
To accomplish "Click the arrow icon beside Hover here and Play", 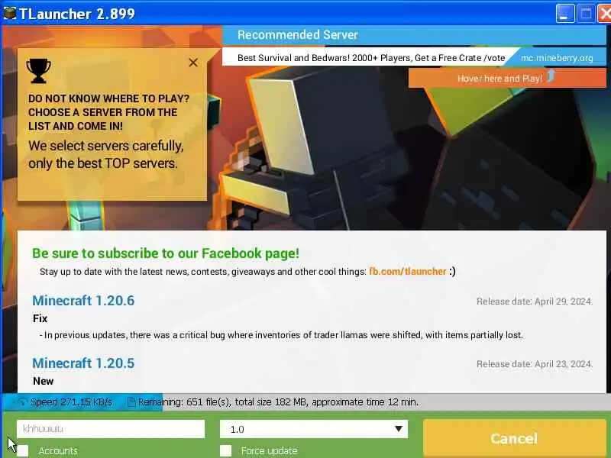I will coord(551,75).
